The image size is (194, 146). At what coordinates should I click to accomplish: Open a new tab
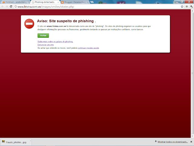92,2
